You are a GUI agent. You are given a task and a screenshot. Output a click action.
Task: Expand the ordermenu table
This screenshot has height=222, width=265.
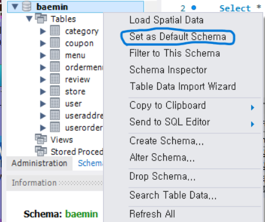43,68
